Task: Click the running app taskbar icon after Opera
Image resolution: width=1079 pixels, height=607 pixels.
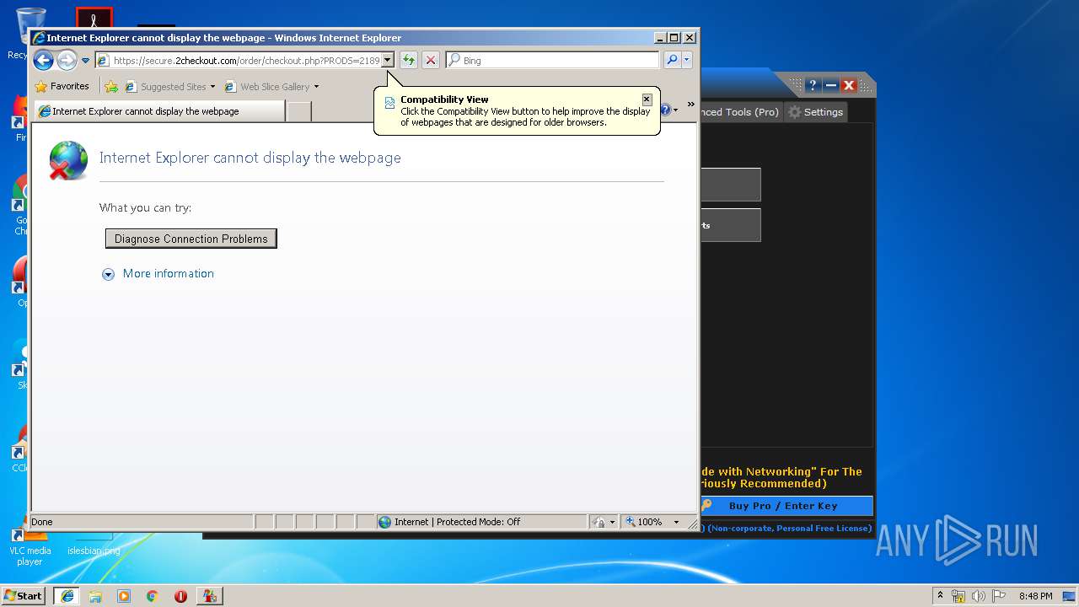Action: (x=210, y=595)
